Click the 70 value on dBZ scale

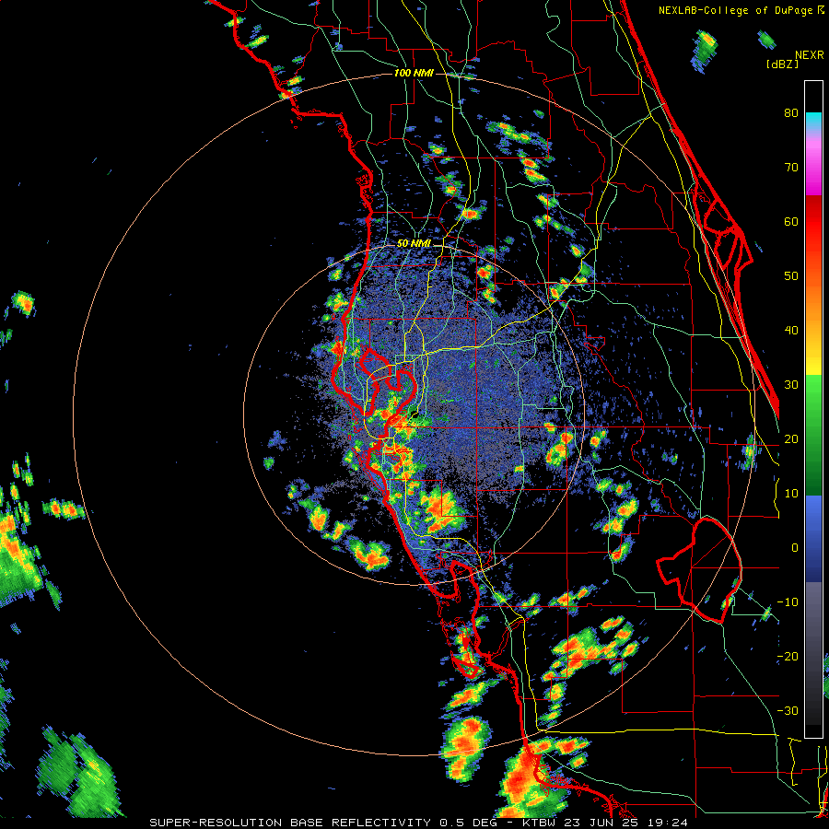[x=791, y=167]
